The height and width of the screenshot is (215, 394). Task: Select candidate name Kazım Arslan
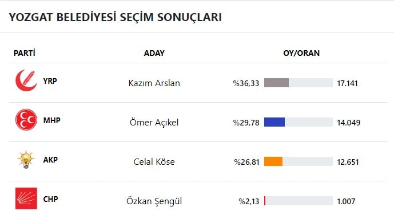point(154,83)
